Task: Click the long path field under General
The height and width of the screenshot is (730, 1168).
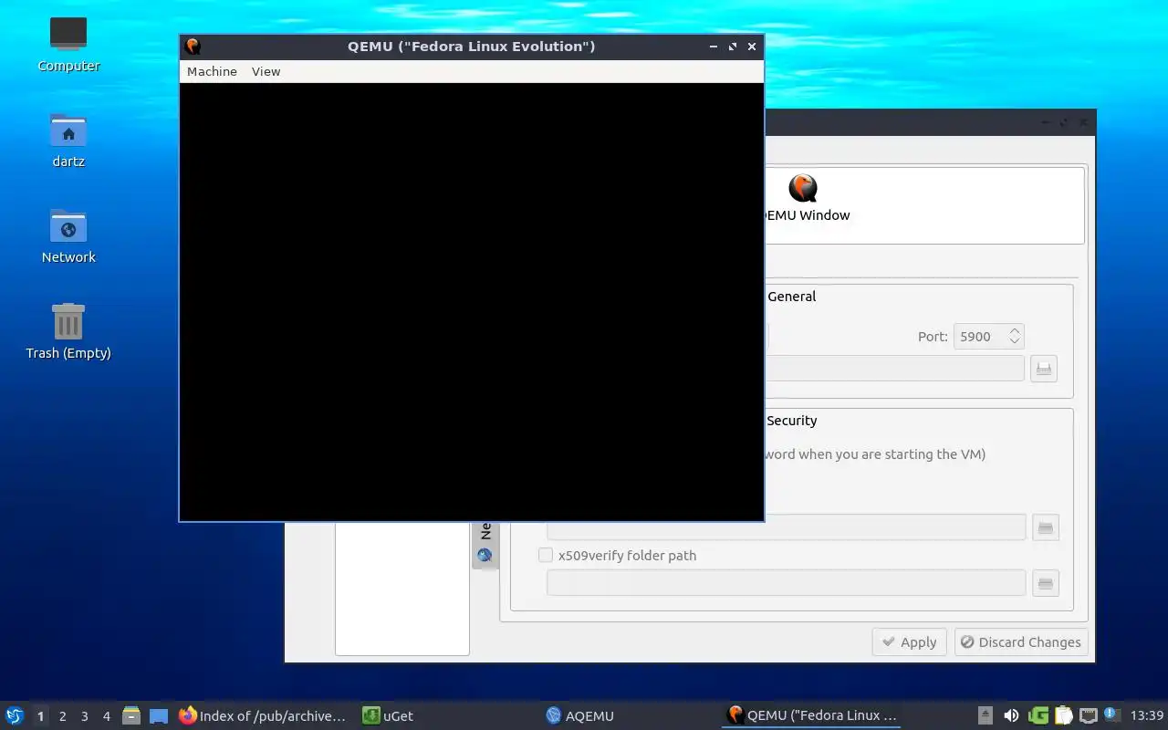Action: coord(894,369)
